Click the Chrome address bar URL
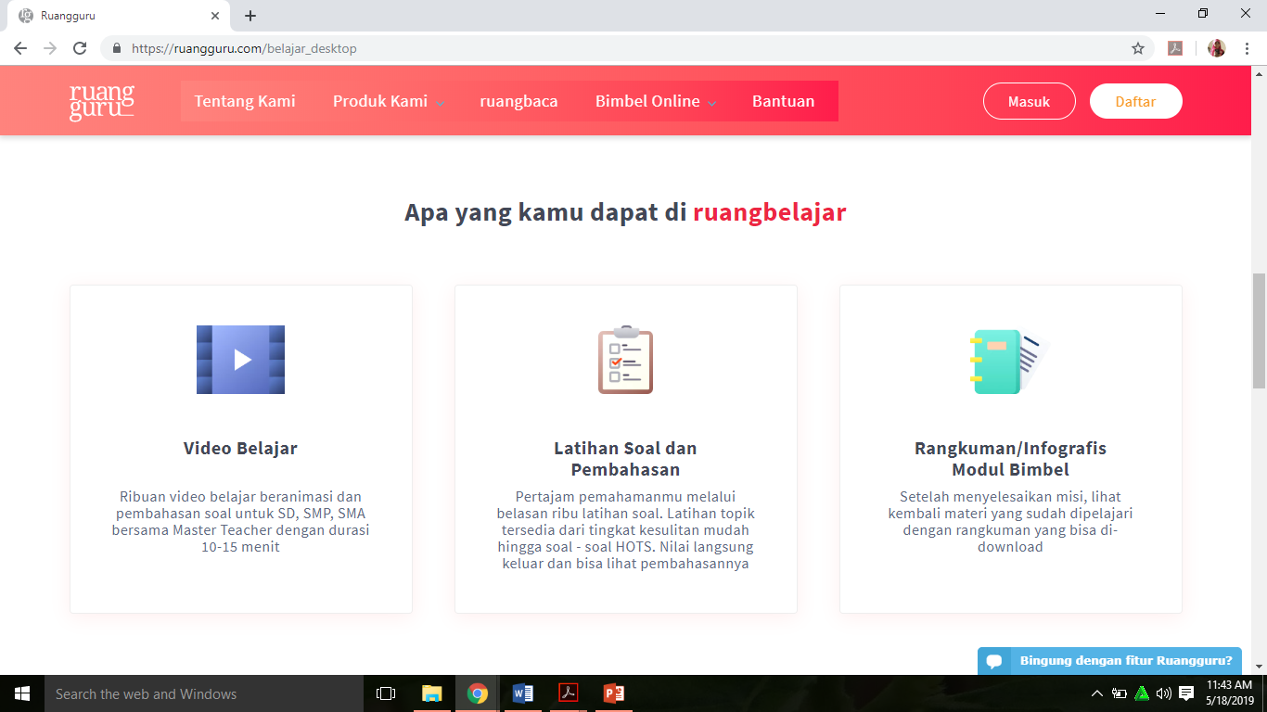1267x712 pixels. coord(244,48)
